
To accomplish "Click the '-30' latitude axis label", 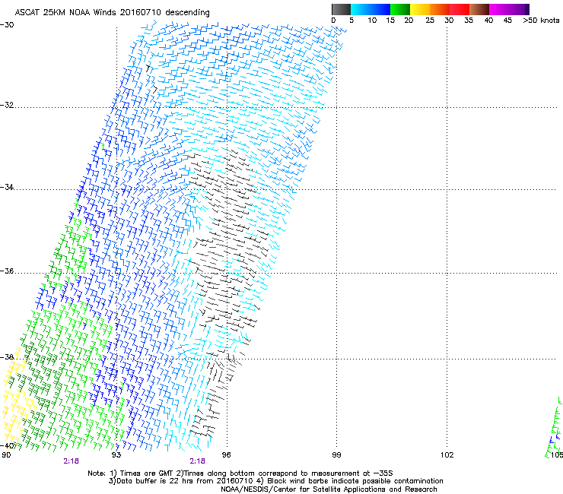I will (7, 25).
